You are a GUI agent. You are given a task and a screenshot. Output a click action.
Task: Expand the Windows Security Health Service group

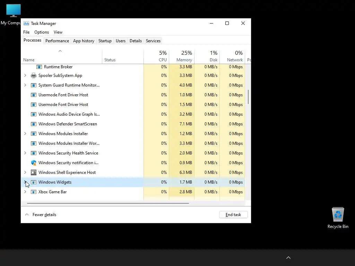coord(25,153)
